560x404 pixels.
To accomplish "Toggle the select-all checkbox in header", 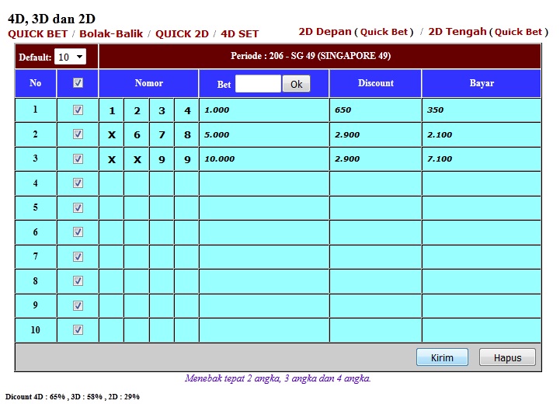I will (x=78, y=83).
